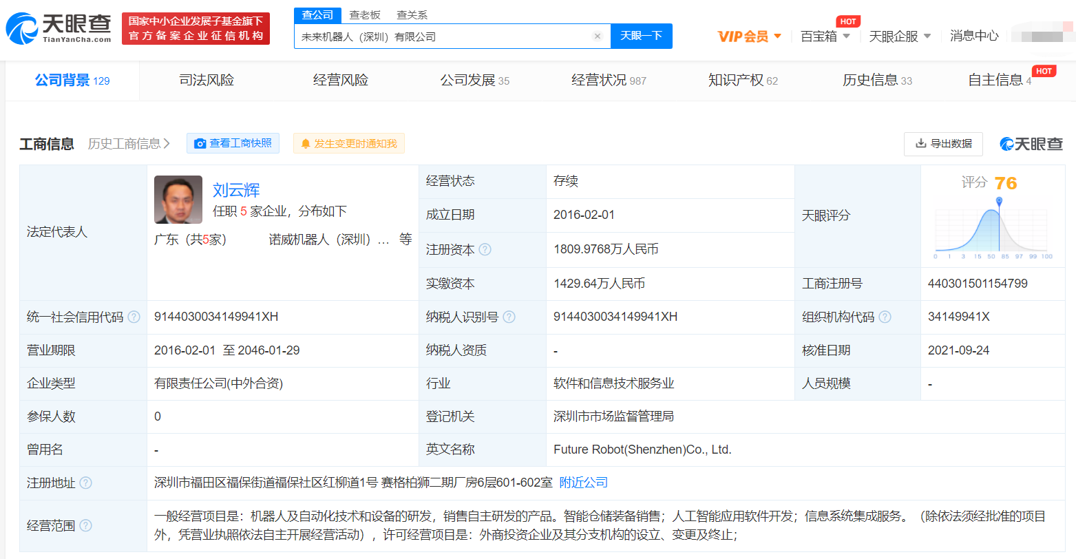Open the help icon next to 注册地址
The image size is (1076, 559).
pos(86,483)
